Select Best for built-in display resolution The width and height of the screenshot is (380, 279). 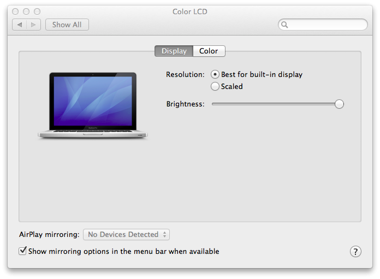(x=215, y=74)
